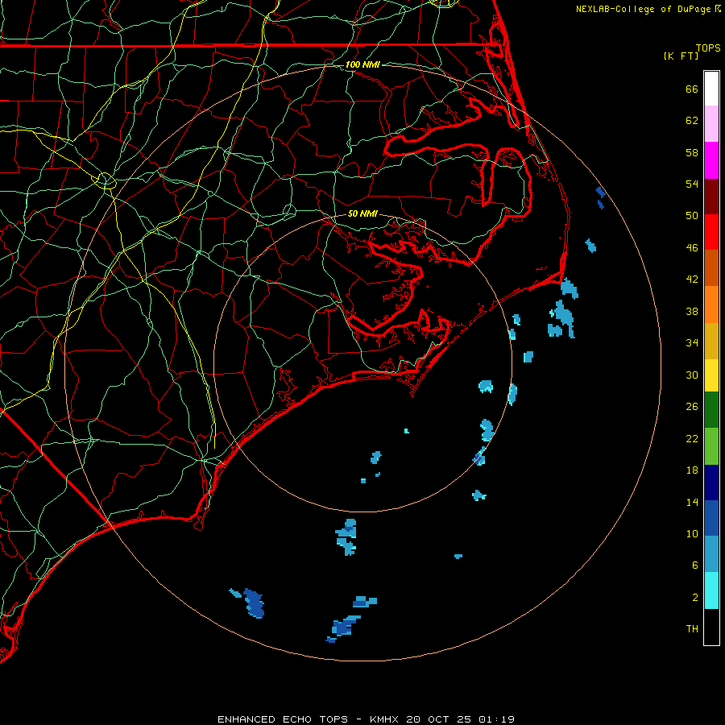Click the 'ENHANCED ECHO TOPS' product title
Image resolution: width=725 pixels, height=725 pixels.
[x=283, y=719]
